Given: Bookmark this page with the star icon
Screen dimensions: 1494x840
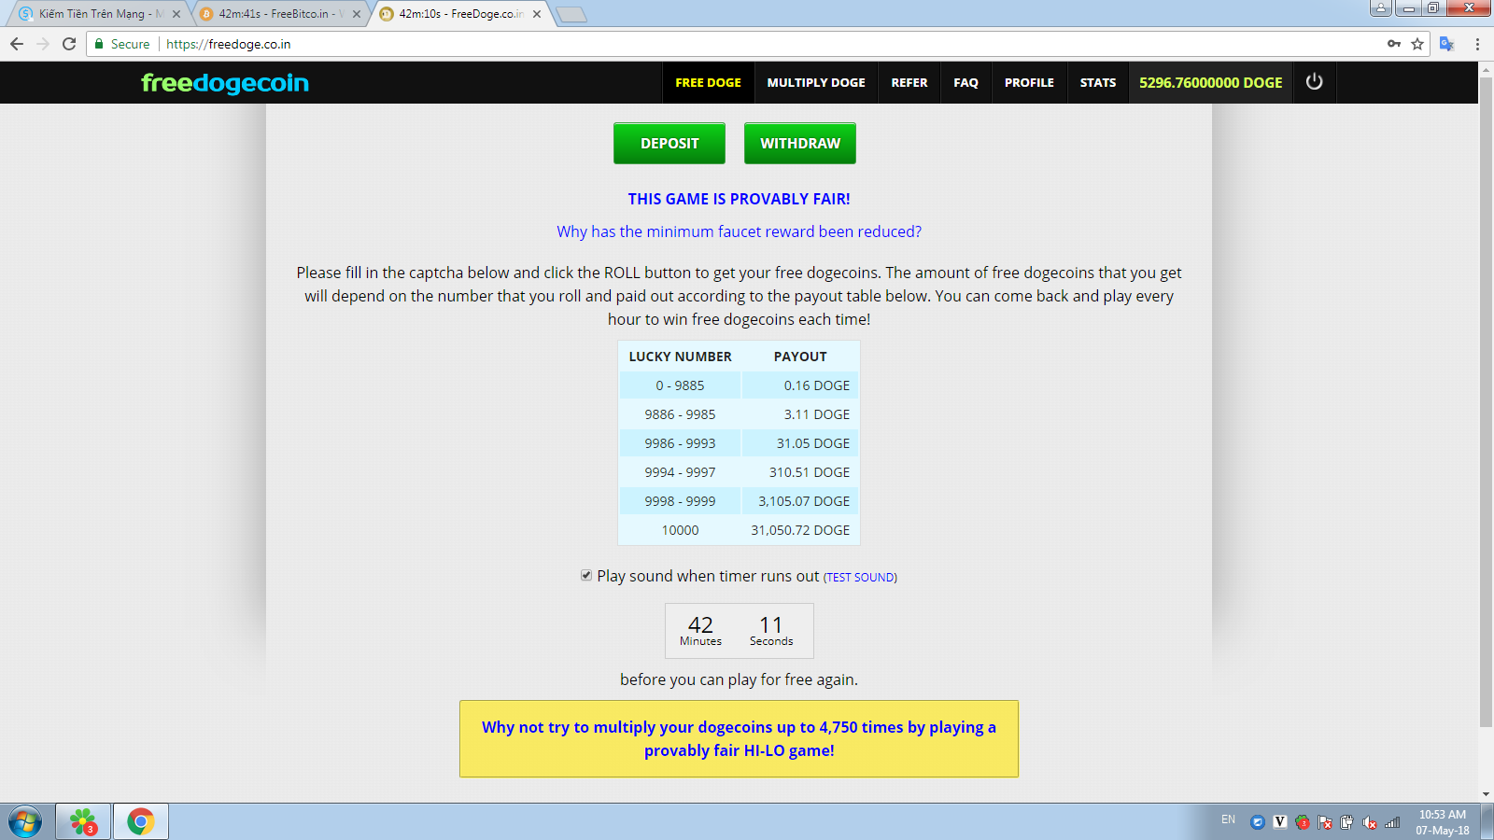Looking at the screenshot, I should [1417, 44].
